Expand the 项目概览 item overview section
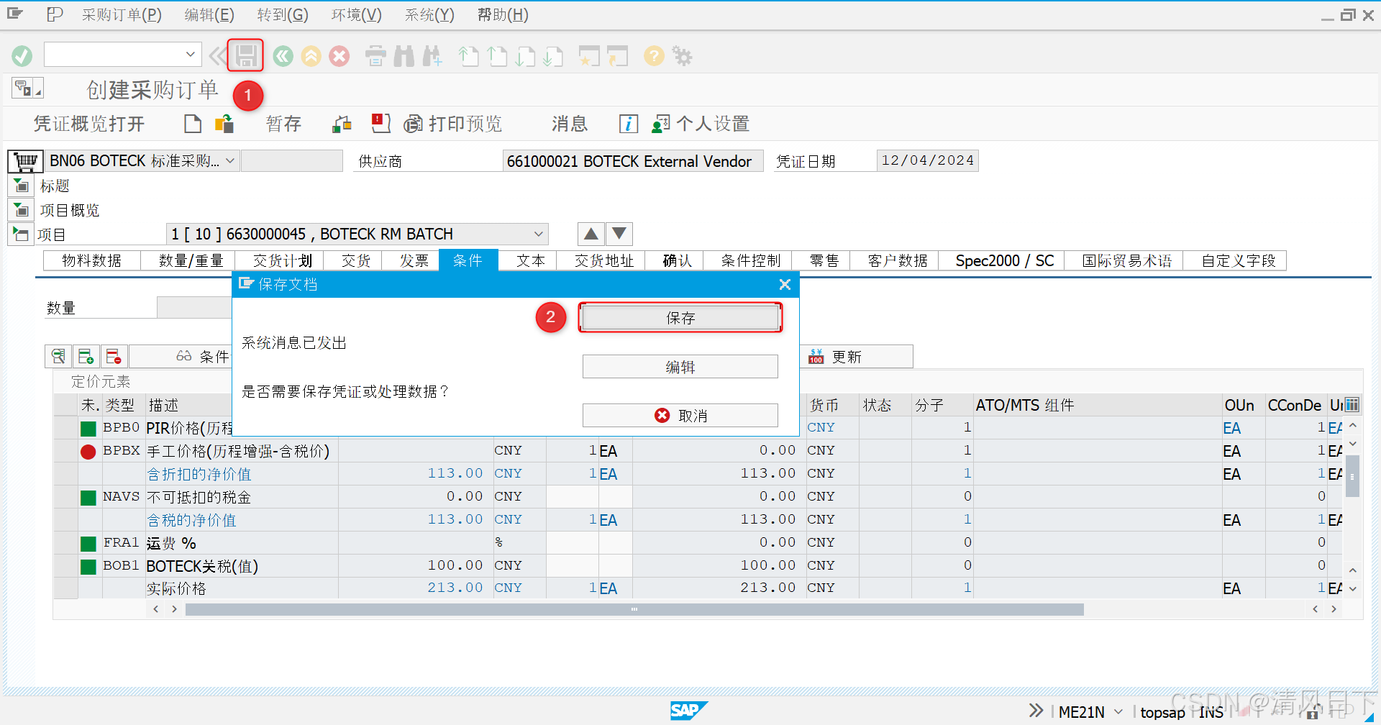1381x725 pixels. click(21, 210)
